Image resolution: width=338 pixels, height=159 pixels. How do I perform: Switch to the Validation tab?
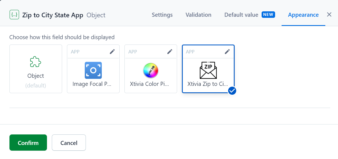pyautogui.click(x=198, y=15)
